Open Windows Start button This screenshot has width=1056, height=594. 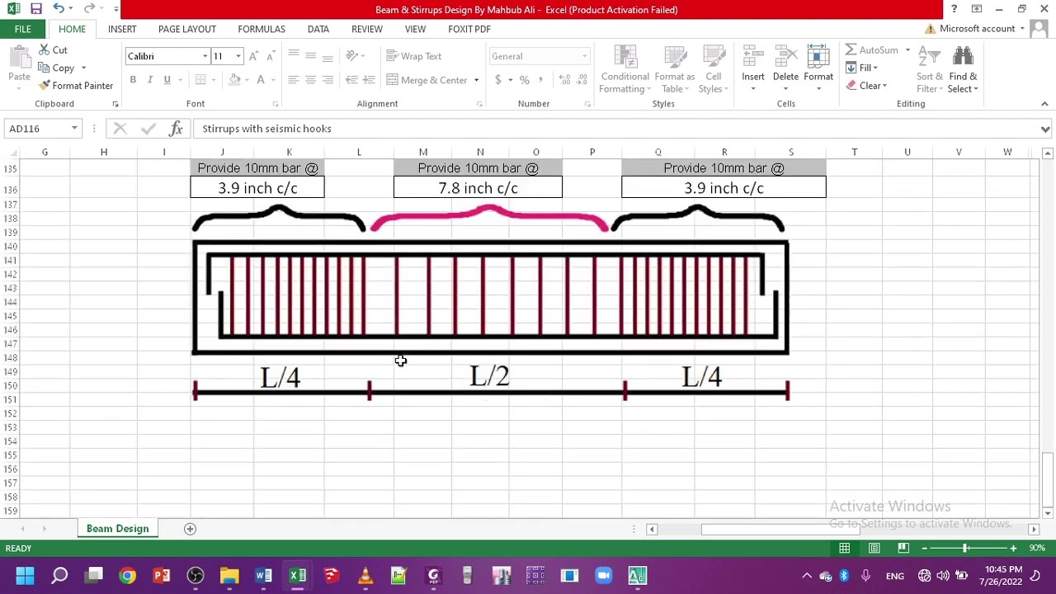point(25,576)
